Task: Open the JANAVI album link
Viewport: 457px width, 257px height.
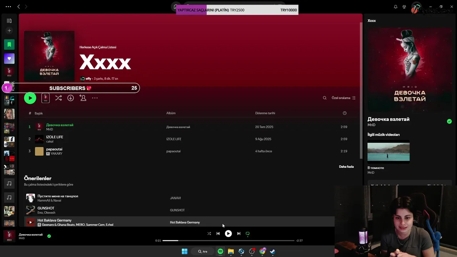Action: coord(175,198)
